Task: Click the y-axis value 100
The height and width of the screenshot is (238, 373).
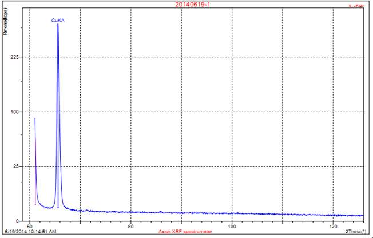Action: point(15,112)
